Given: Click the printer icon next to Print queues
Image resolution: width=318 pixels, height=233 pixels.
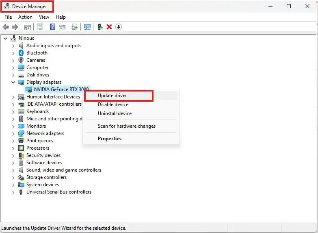Looking at the screenshot, I should click(x=21, y=141).
